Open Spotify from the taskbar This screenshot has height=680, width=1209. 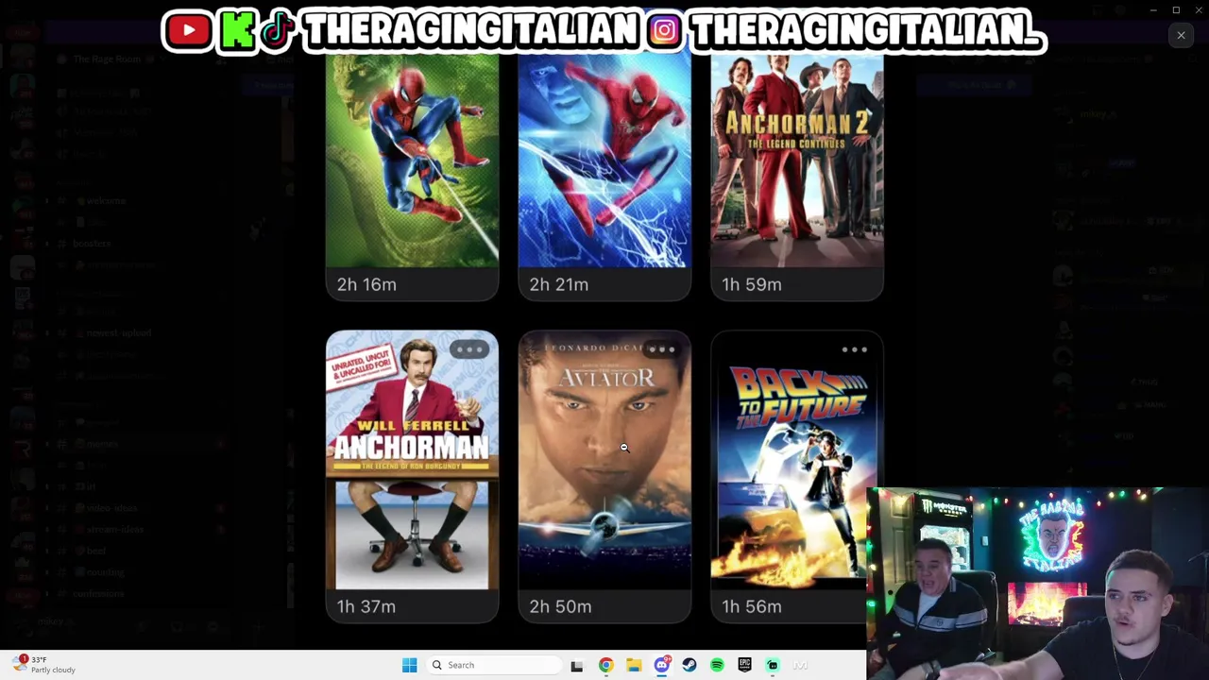click(717, 665)
